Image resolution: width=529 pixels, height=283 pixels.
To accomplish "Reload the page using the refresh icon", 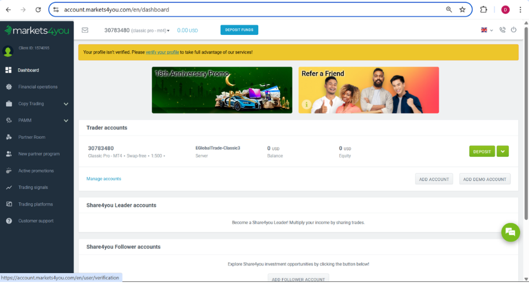I will [x=38, y=10].
